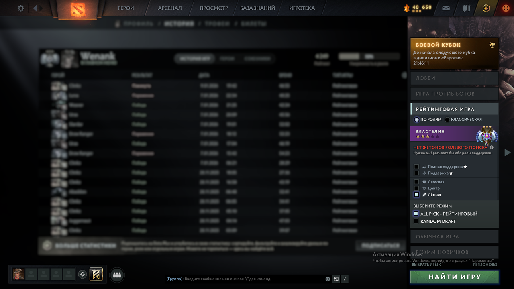
Task: Open the gold hexagonal Dota Plus icon
Action: pos(486,8)
